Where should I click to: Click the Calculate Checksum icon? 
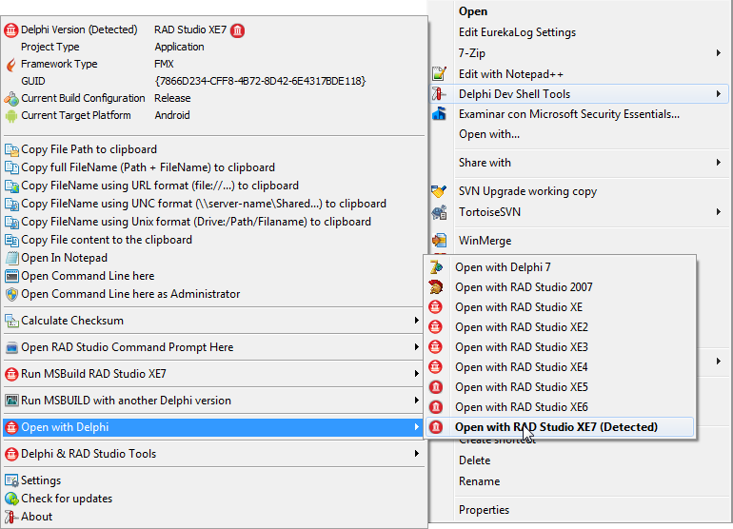pos(12,321)
